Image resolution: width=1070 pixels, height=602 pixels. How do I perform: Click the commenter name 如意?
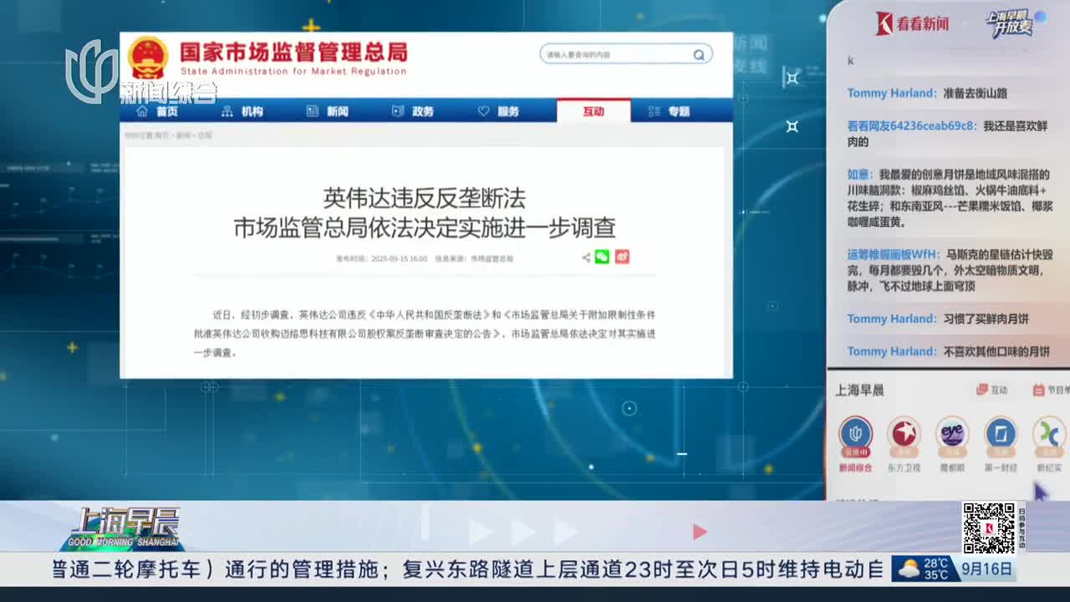coord(859,174)
